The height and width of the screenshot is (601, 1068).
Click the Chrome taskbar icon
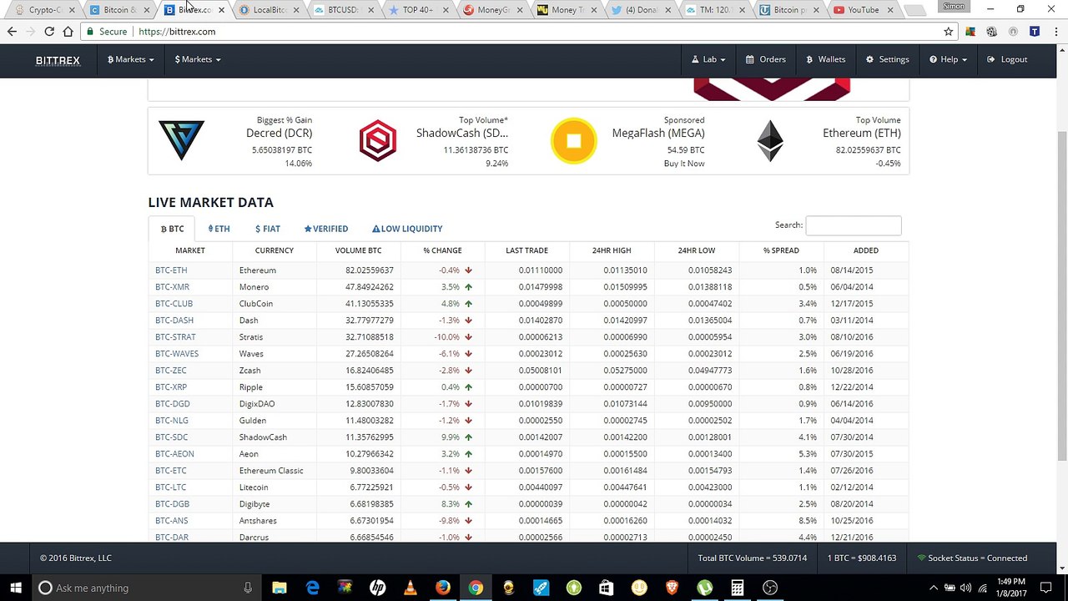[475, 588]
